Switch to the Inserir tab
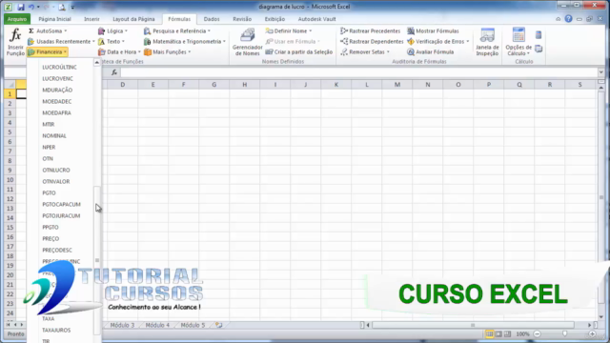This screenshot has width=610, height=343. pos(91,19)
